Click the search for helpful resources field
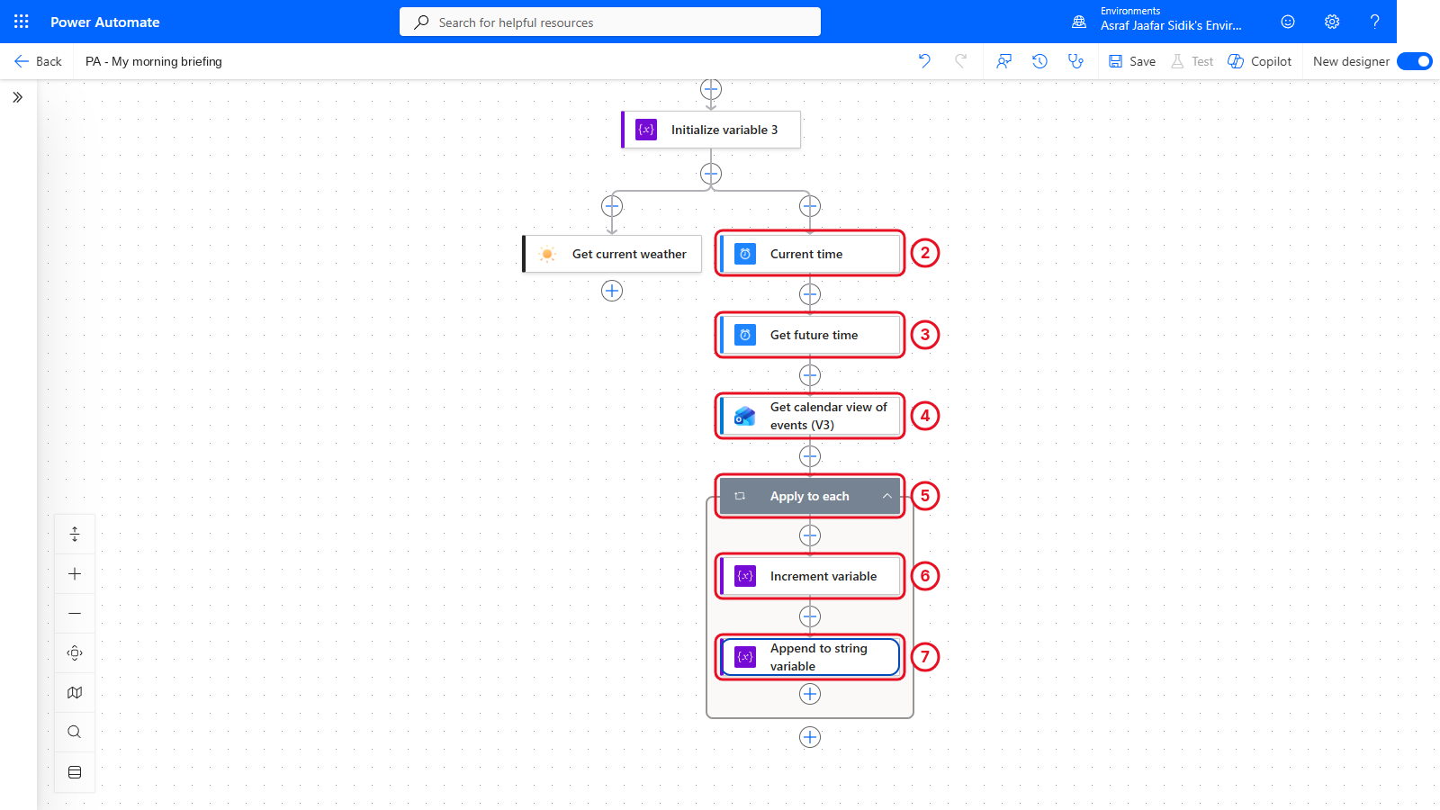Image resolution: width=1440 pixels, height=810 pixels. pyautogui.click(x=610, y=22)
